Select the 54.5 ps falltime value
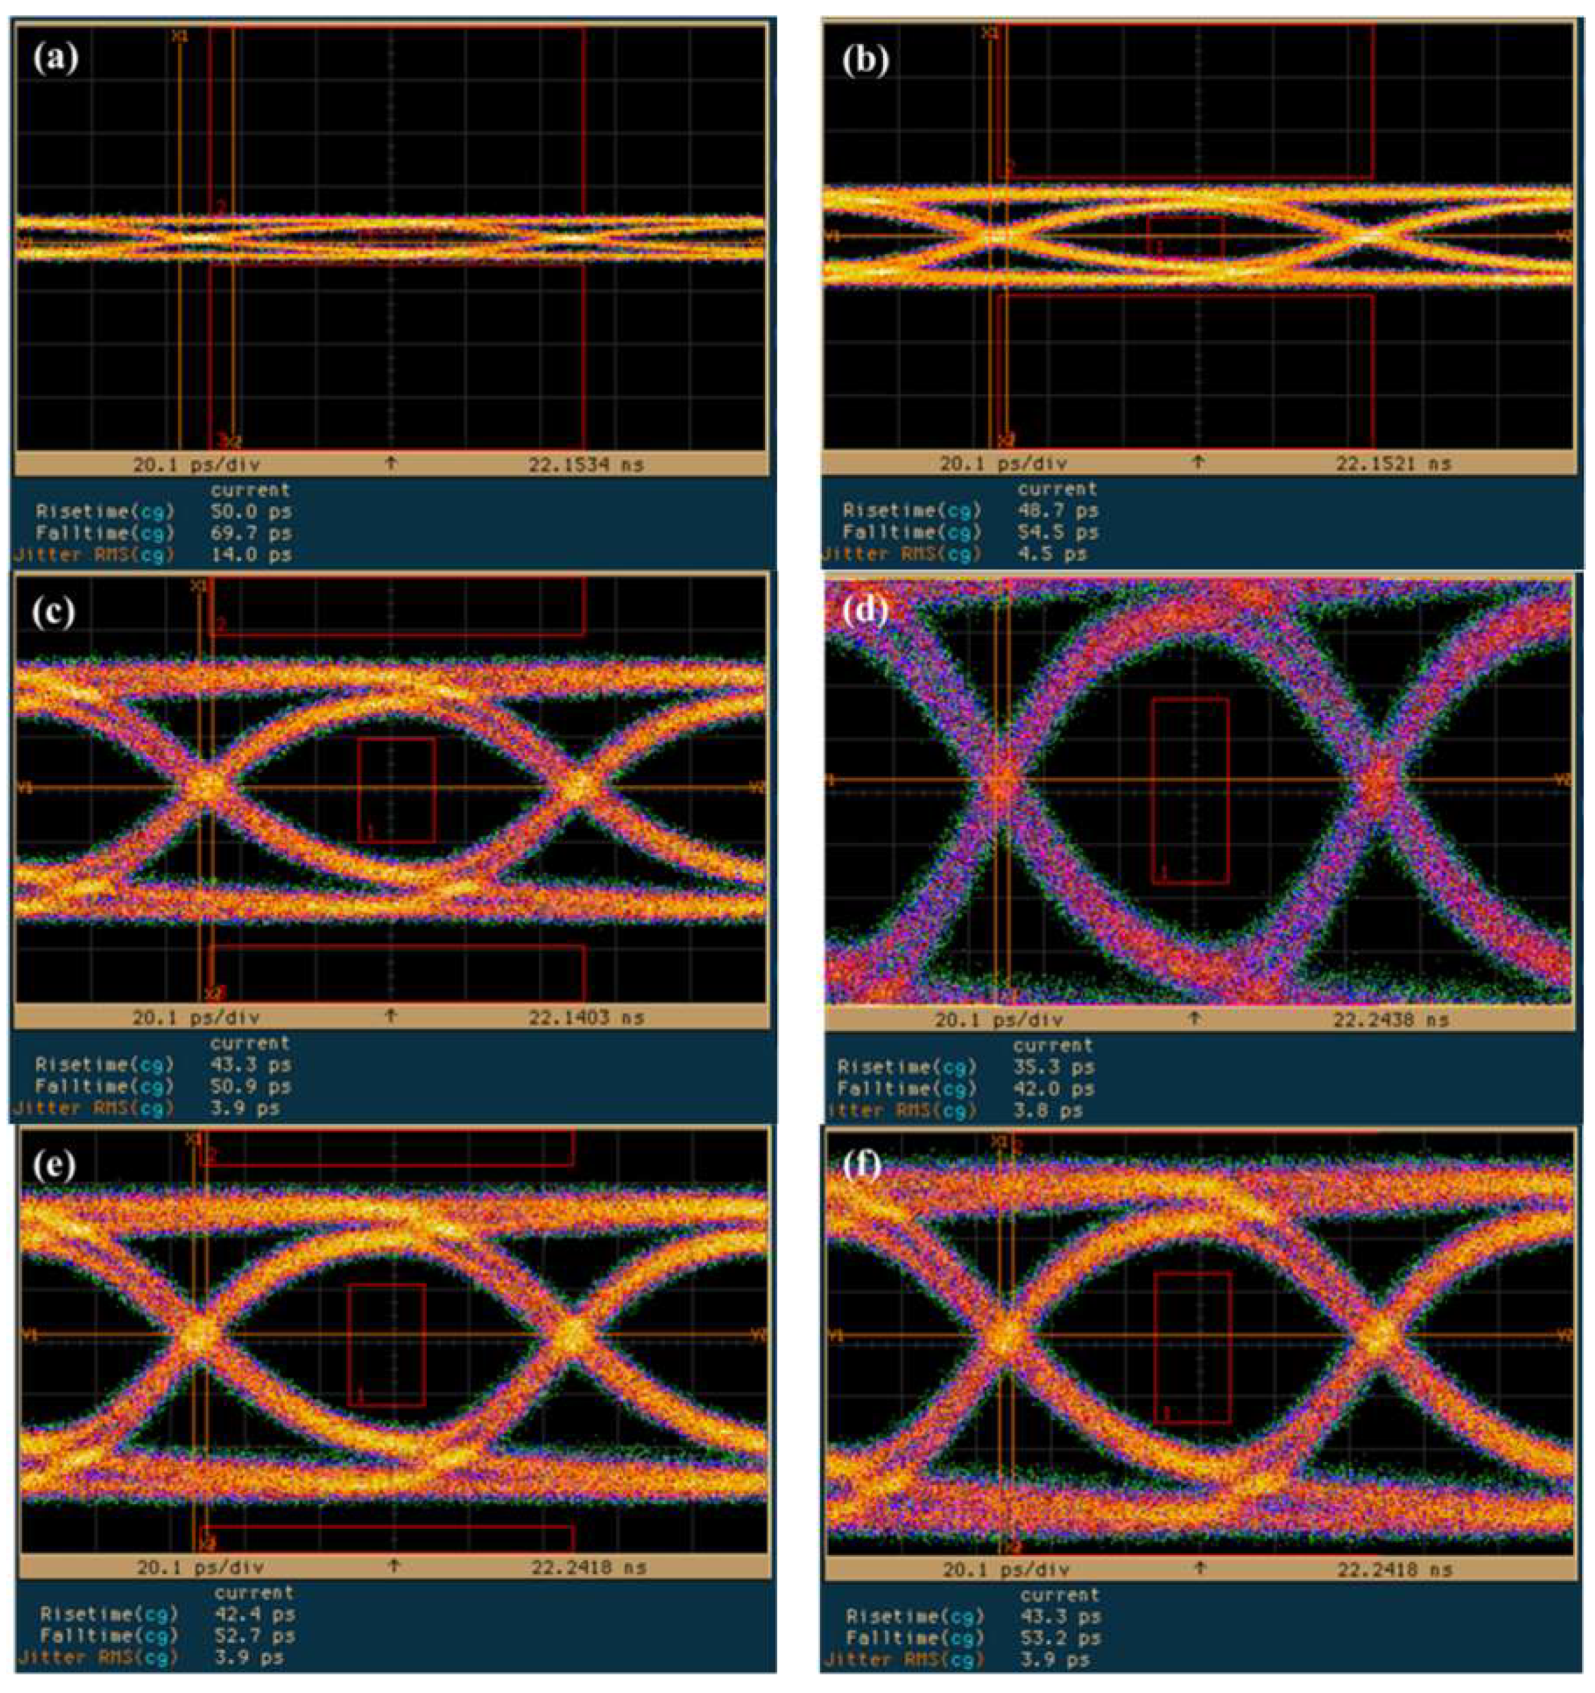The height and width of the screenshot is (1693, 1595). tap(1057, 532)
